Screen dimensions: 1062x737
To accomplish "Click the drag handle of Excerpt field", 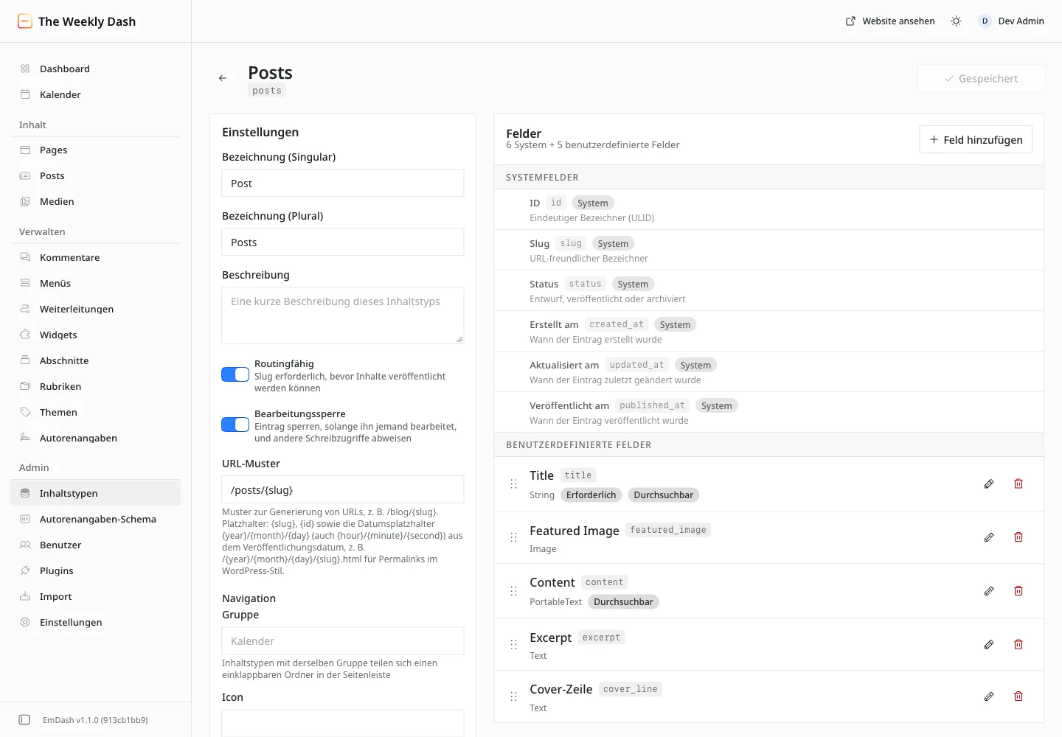I will 513,645.
